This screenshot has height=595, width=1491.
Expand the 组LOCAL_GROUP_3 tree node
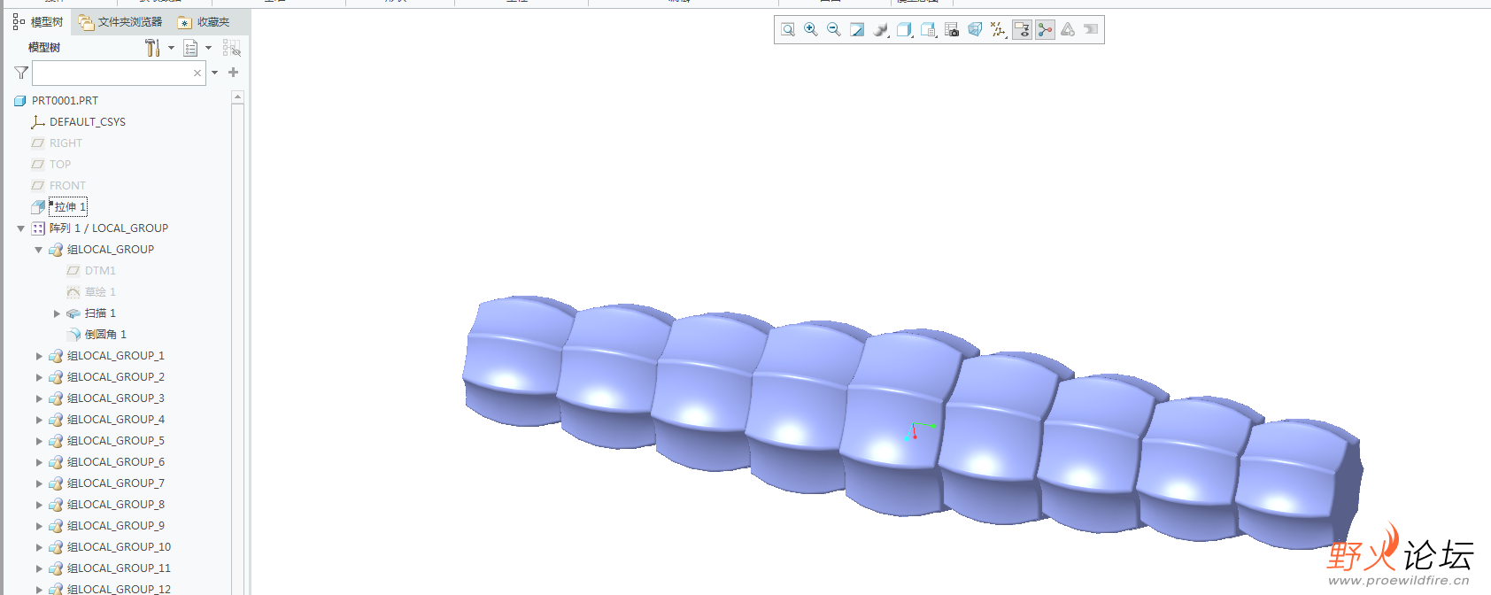[39, 398]
